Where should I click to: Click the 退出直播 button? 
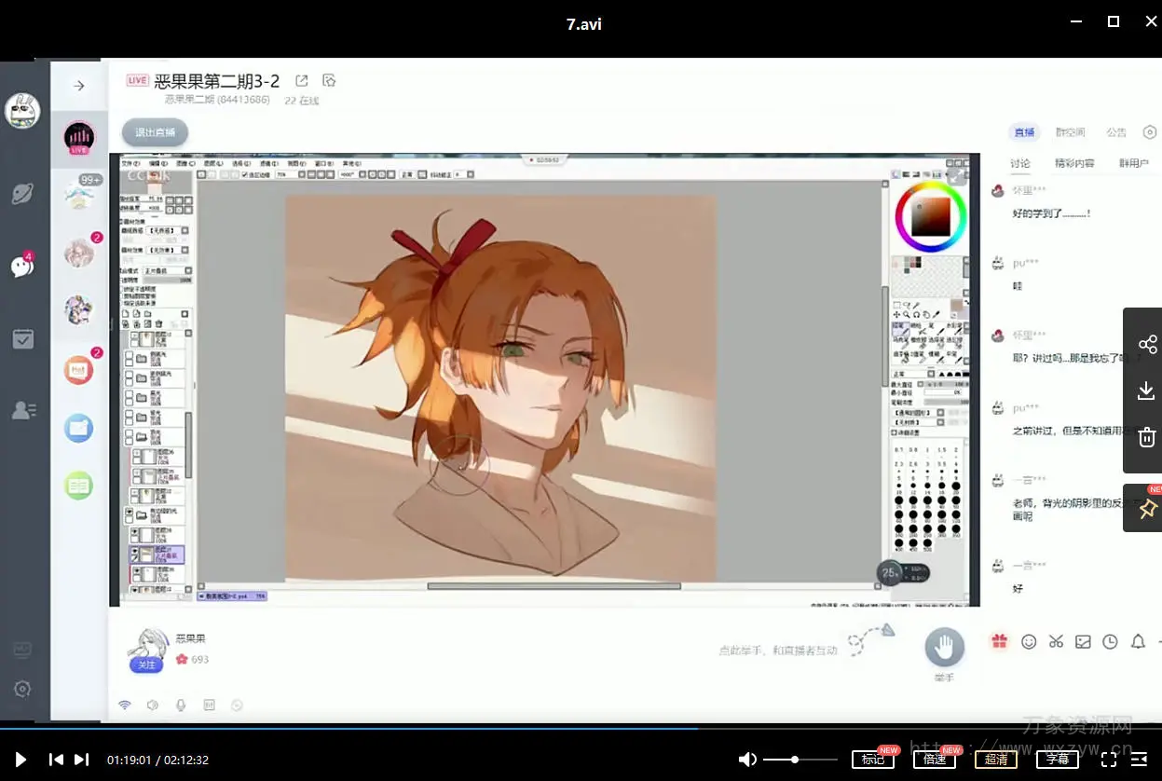pyautogui.click(x=155, y=132)
